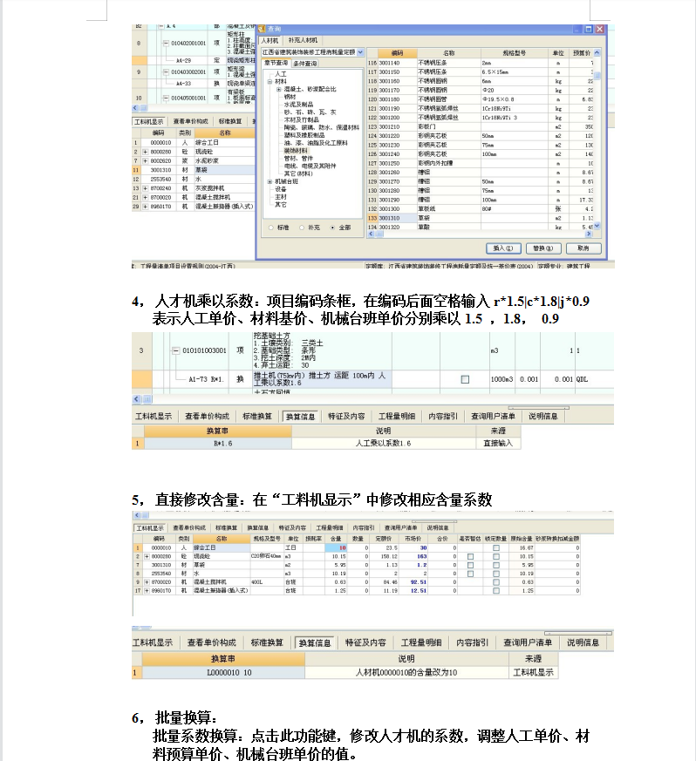The height and width of the screenshot is (761, 696).
Task: Select row 133 3001310 草袋
Action: pyautogui.click(x=480, y=219)
